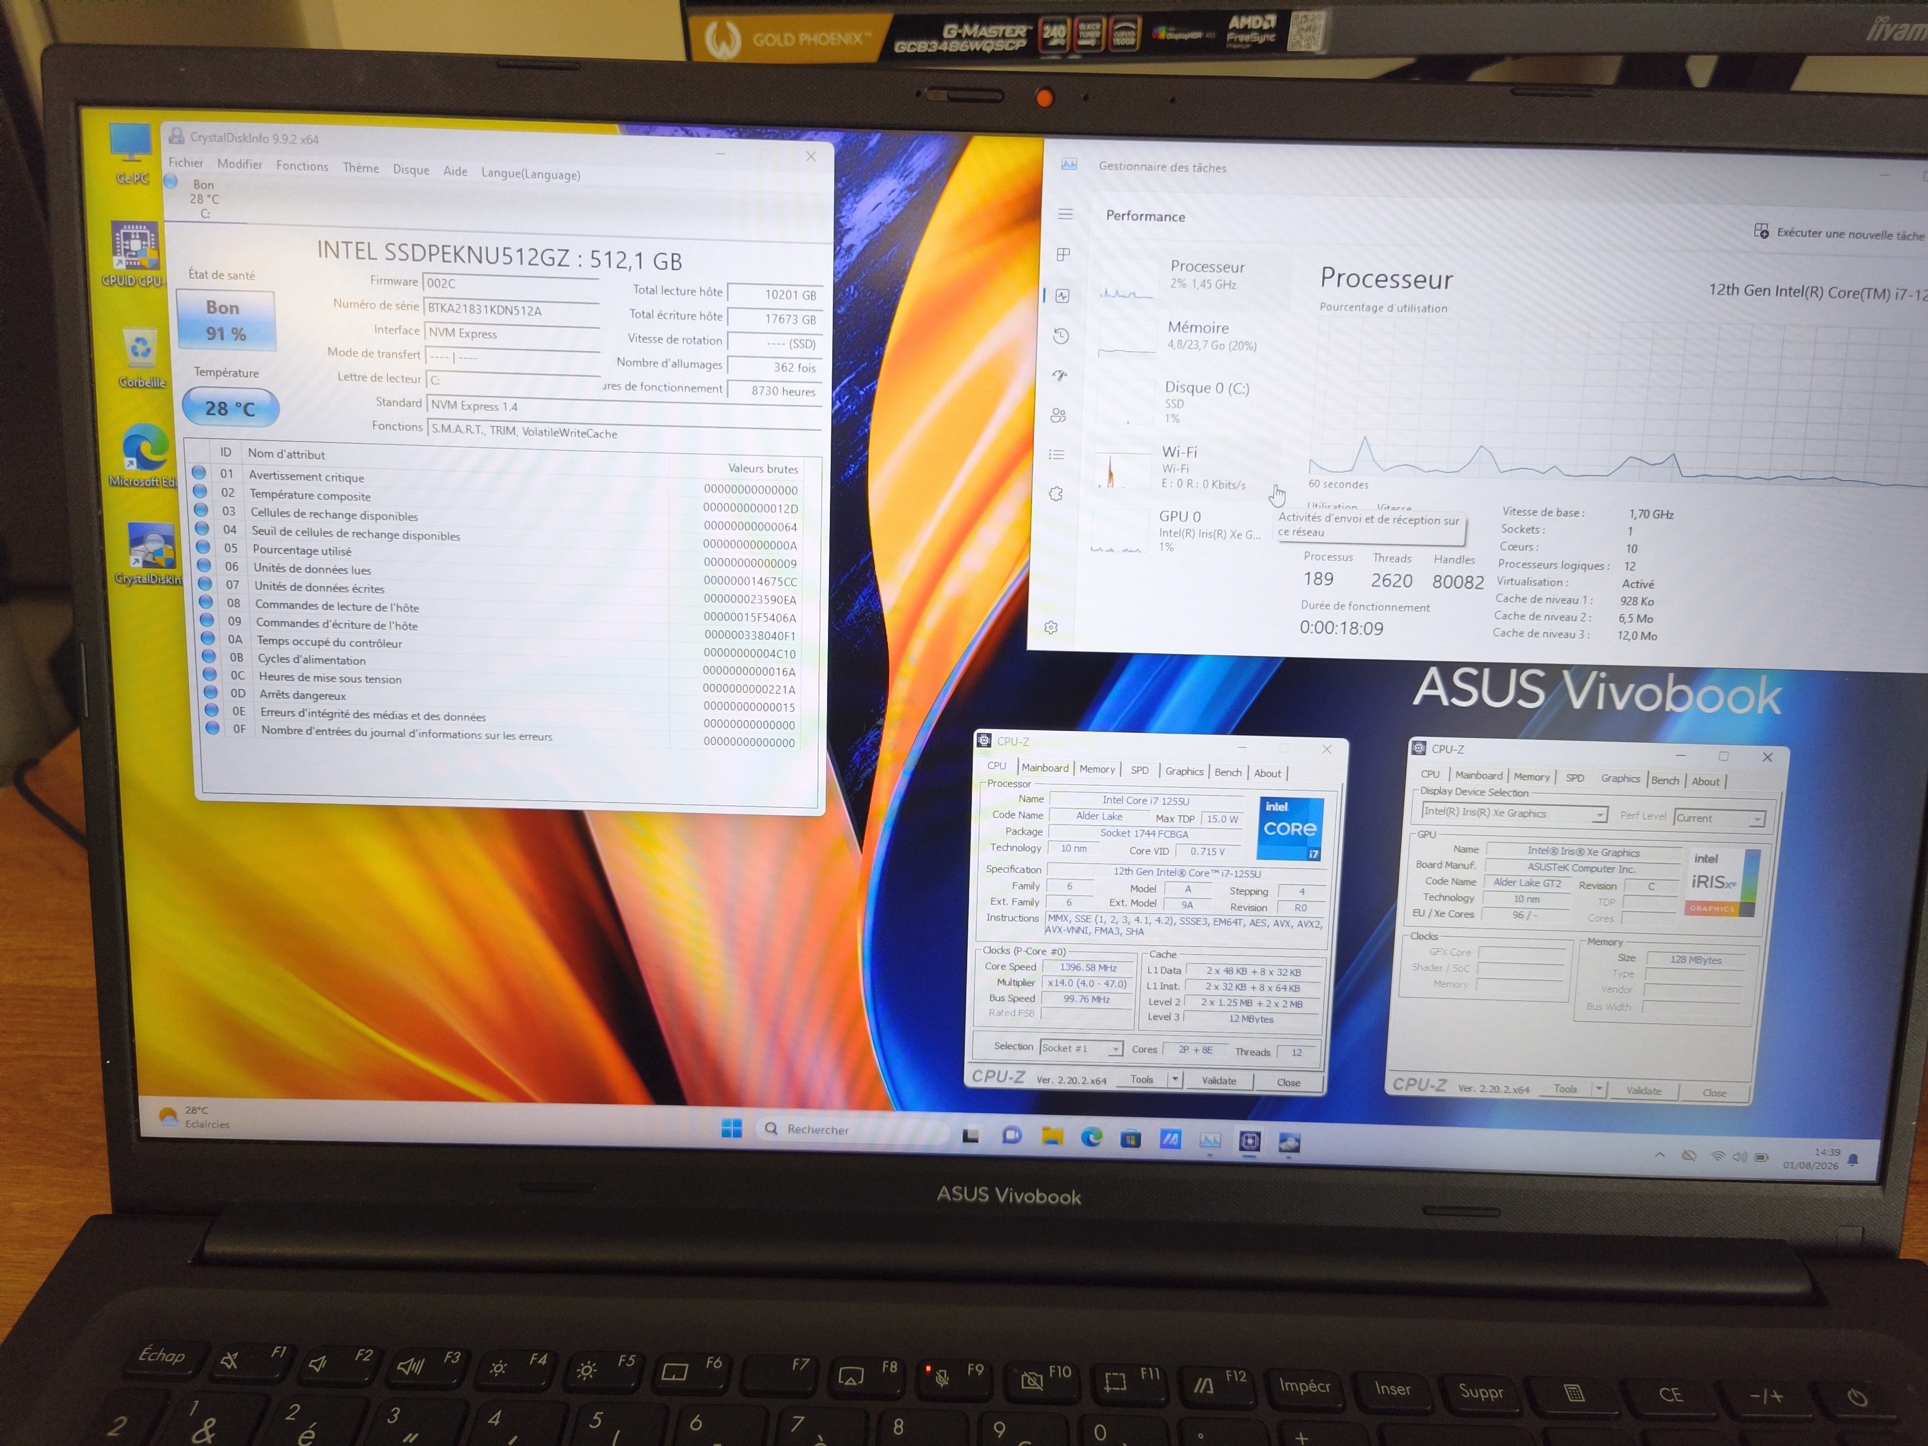
Task: Open the weather widget showing Eclaircies
Action: [195, 1117]
